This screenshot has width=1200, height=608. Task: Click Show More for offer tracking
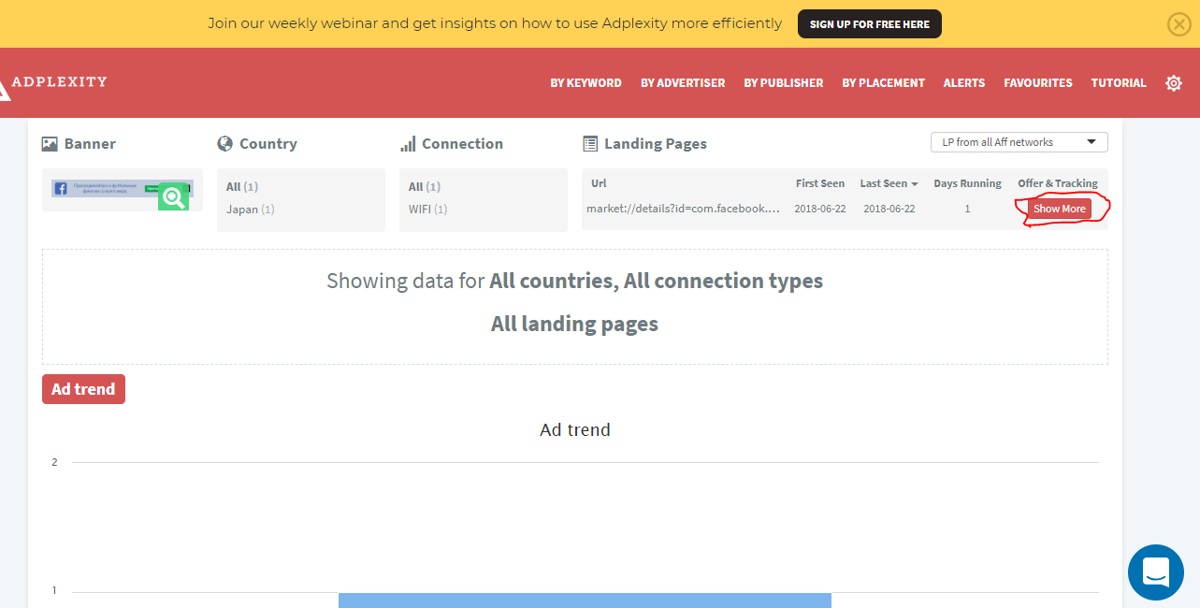tap(1059, 209)
